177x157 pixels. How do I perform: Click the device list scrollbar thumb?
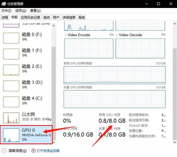54,93
